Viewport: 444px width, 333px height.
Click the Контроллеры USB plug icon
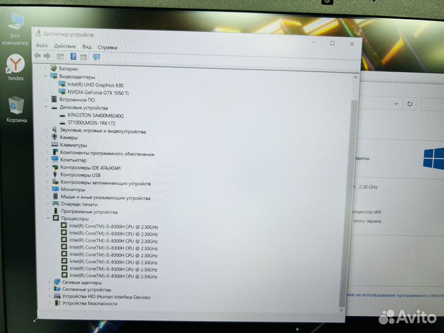tap(55, 174)
